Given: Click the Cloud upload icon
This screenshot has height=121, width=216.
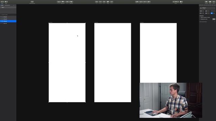Looking at the screenshot, I should [x=210, y=2].
